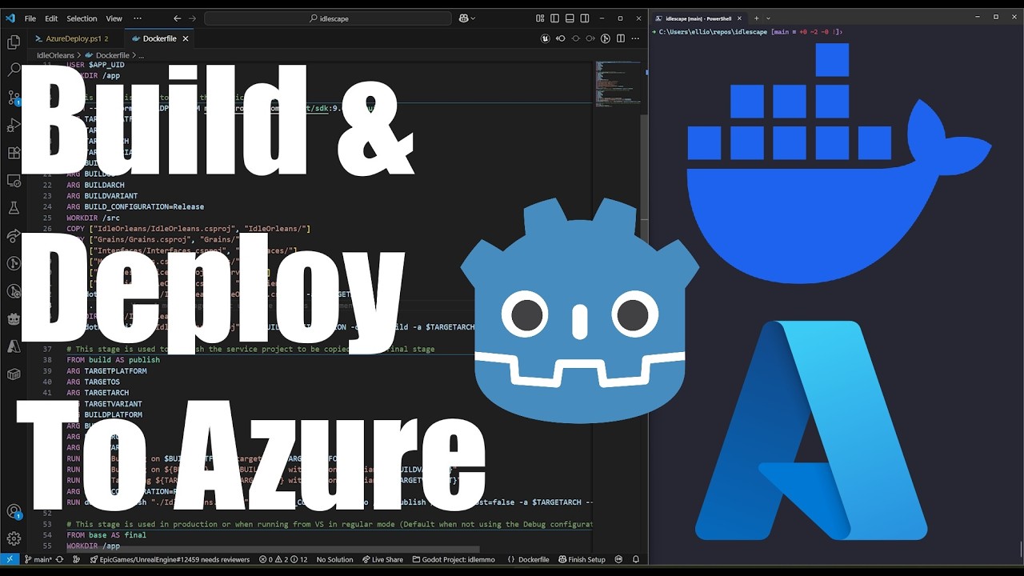Expand the breadcrumb ellipsis after Dockerfile

[x=141, y=55]
